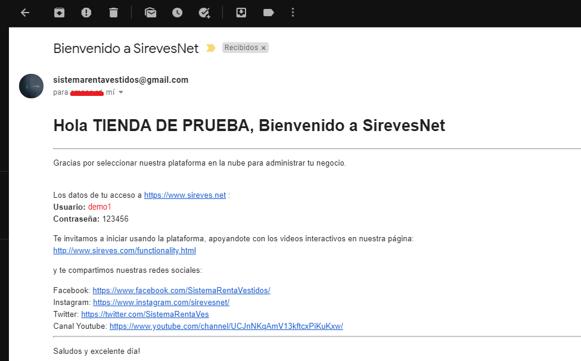Remove the Recibidos label with its x
This screenshot has height=361, width=581.
click(x=263, y=48)
